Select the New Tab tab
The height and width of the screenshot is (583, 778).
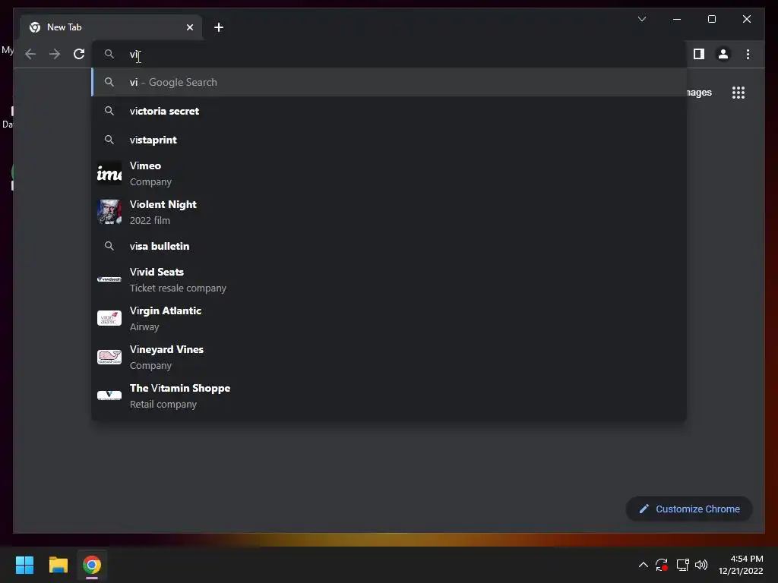point(111,27)
